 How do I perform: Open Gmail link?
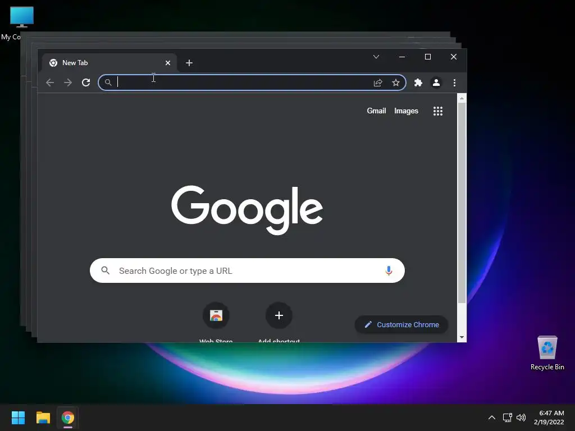click(376, 111)
